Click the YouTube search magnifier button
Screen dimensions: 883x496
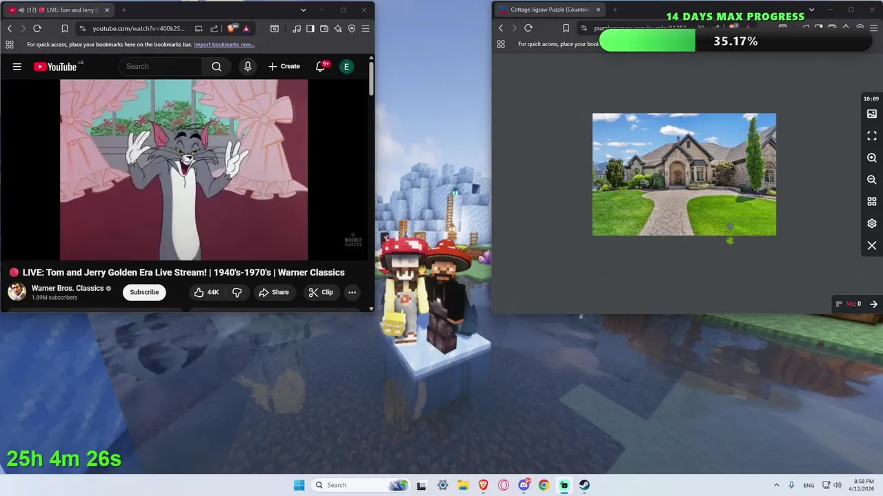click(x=217, y=66)
